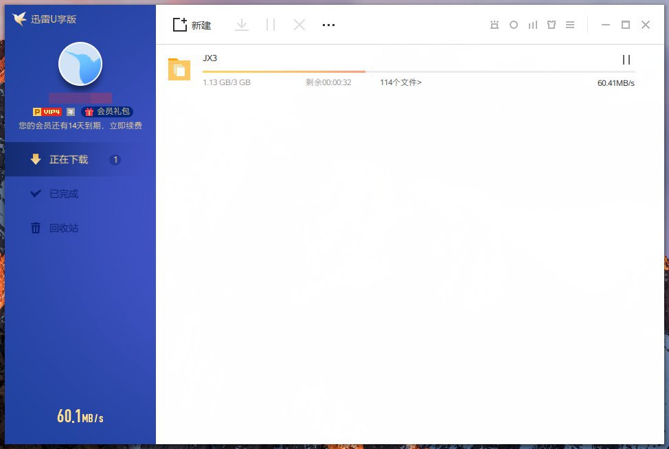Switch to 正在下载 downloading tab
The height and width of the screenshot is (449, 669).
(x=69, y=159)
